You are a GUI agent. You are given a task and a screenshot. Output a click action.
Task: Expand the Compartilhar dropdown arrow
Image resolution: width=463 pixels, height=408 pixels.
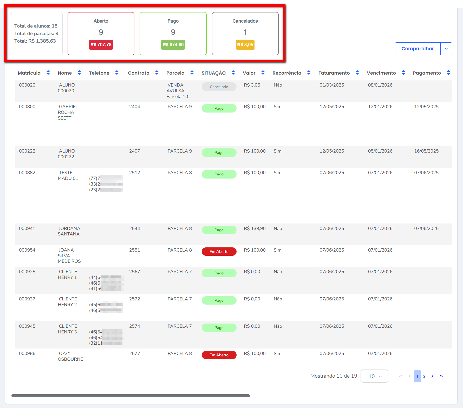(446, 49)
